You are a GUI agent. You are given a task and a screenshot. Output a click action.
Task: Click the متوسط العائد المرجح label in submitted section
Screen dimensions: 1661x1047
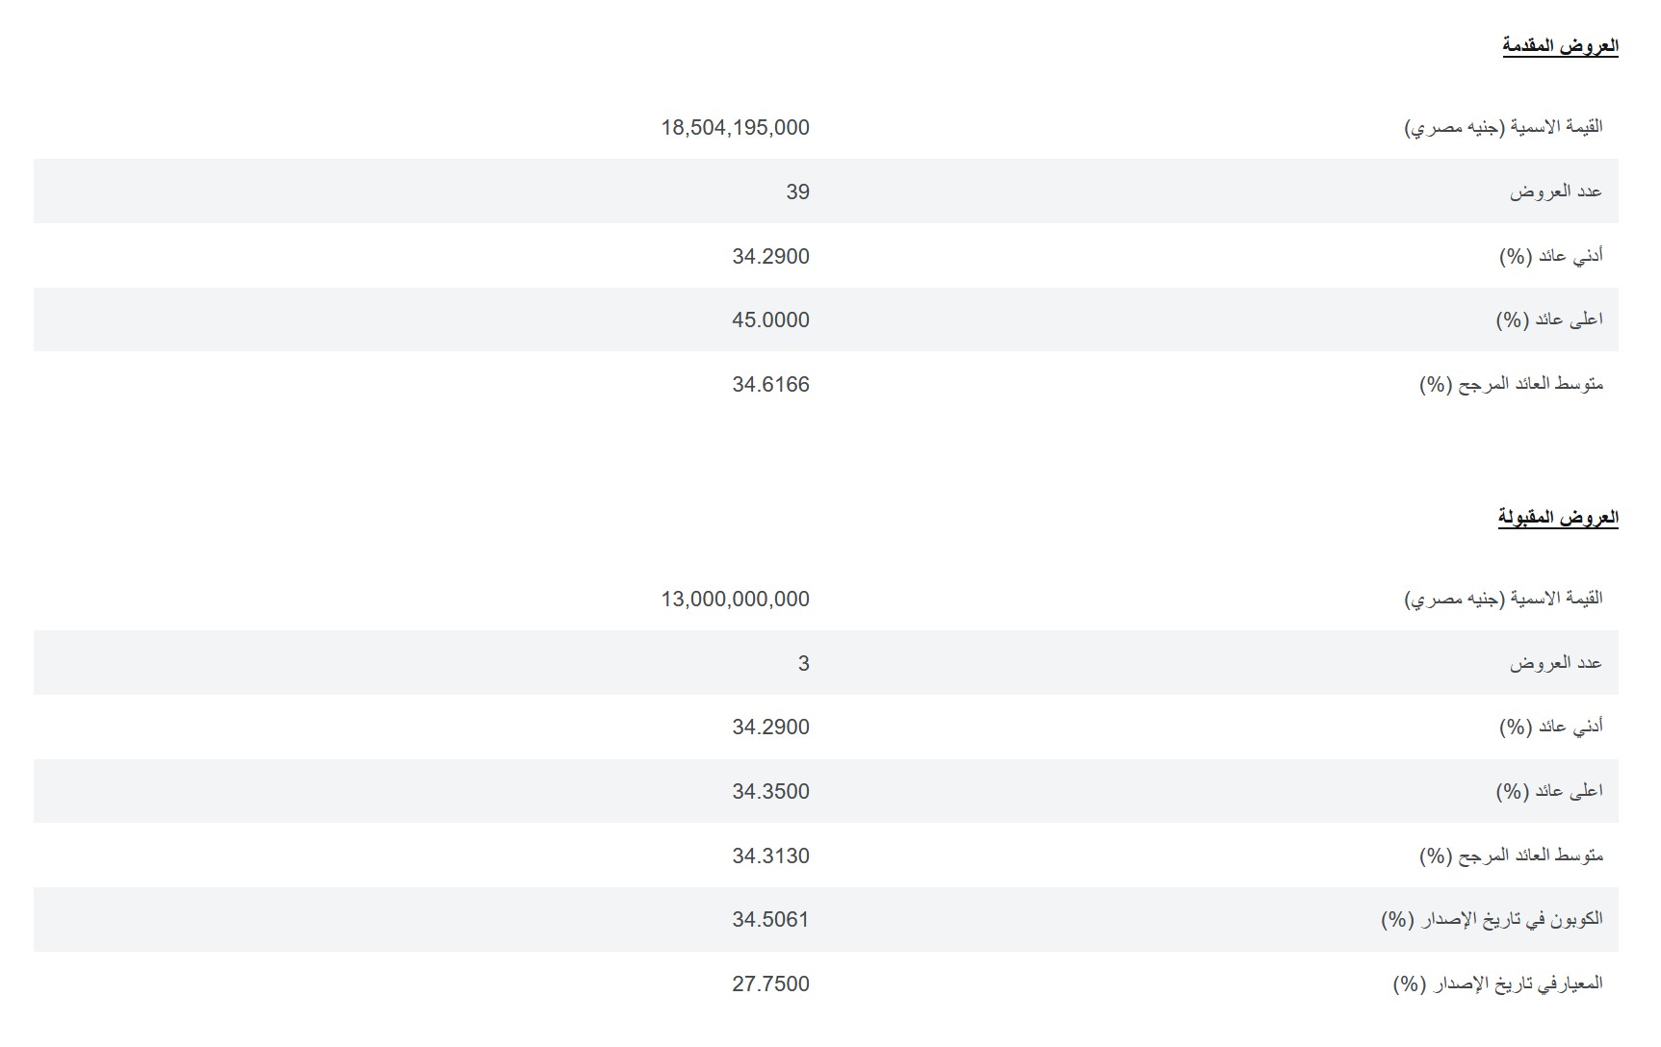point(1511,385)
